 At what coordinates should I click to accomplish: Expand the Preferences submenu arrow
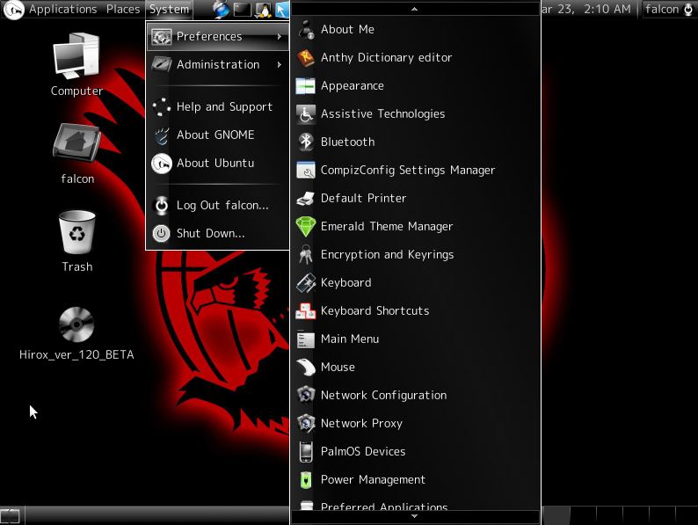click(279, 37)
